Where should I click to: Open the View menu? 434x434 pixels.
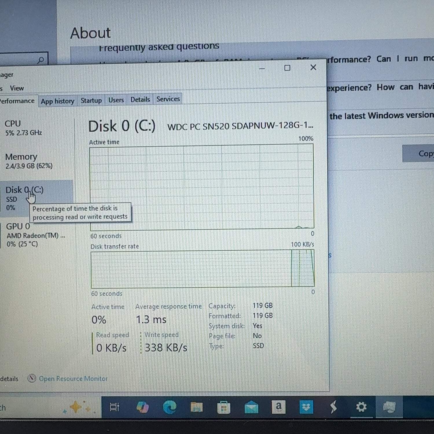17,88
